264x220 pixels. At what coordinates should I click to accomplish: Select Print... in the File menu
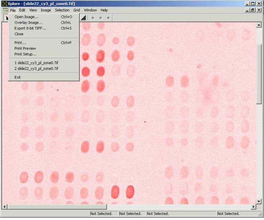pos(44,43)
